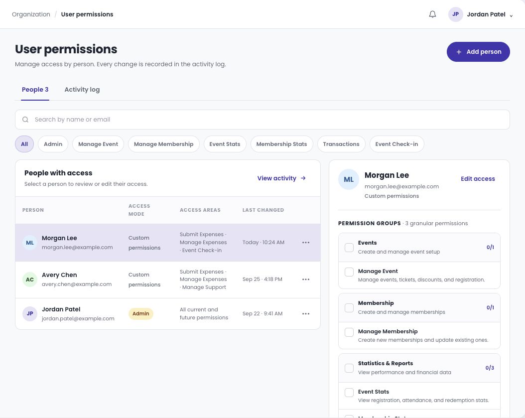Click the PERMISSION GROUPS heading
This screenshot has width=525, height=418.
point(369,223)
